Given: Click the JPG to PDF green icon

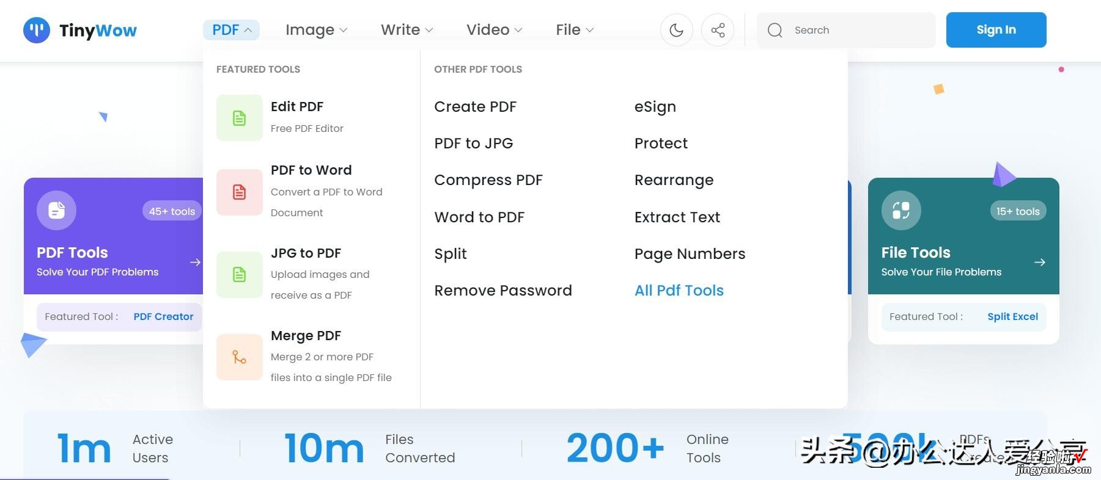Looking at the screenshot, I should [x=240, y=275].
